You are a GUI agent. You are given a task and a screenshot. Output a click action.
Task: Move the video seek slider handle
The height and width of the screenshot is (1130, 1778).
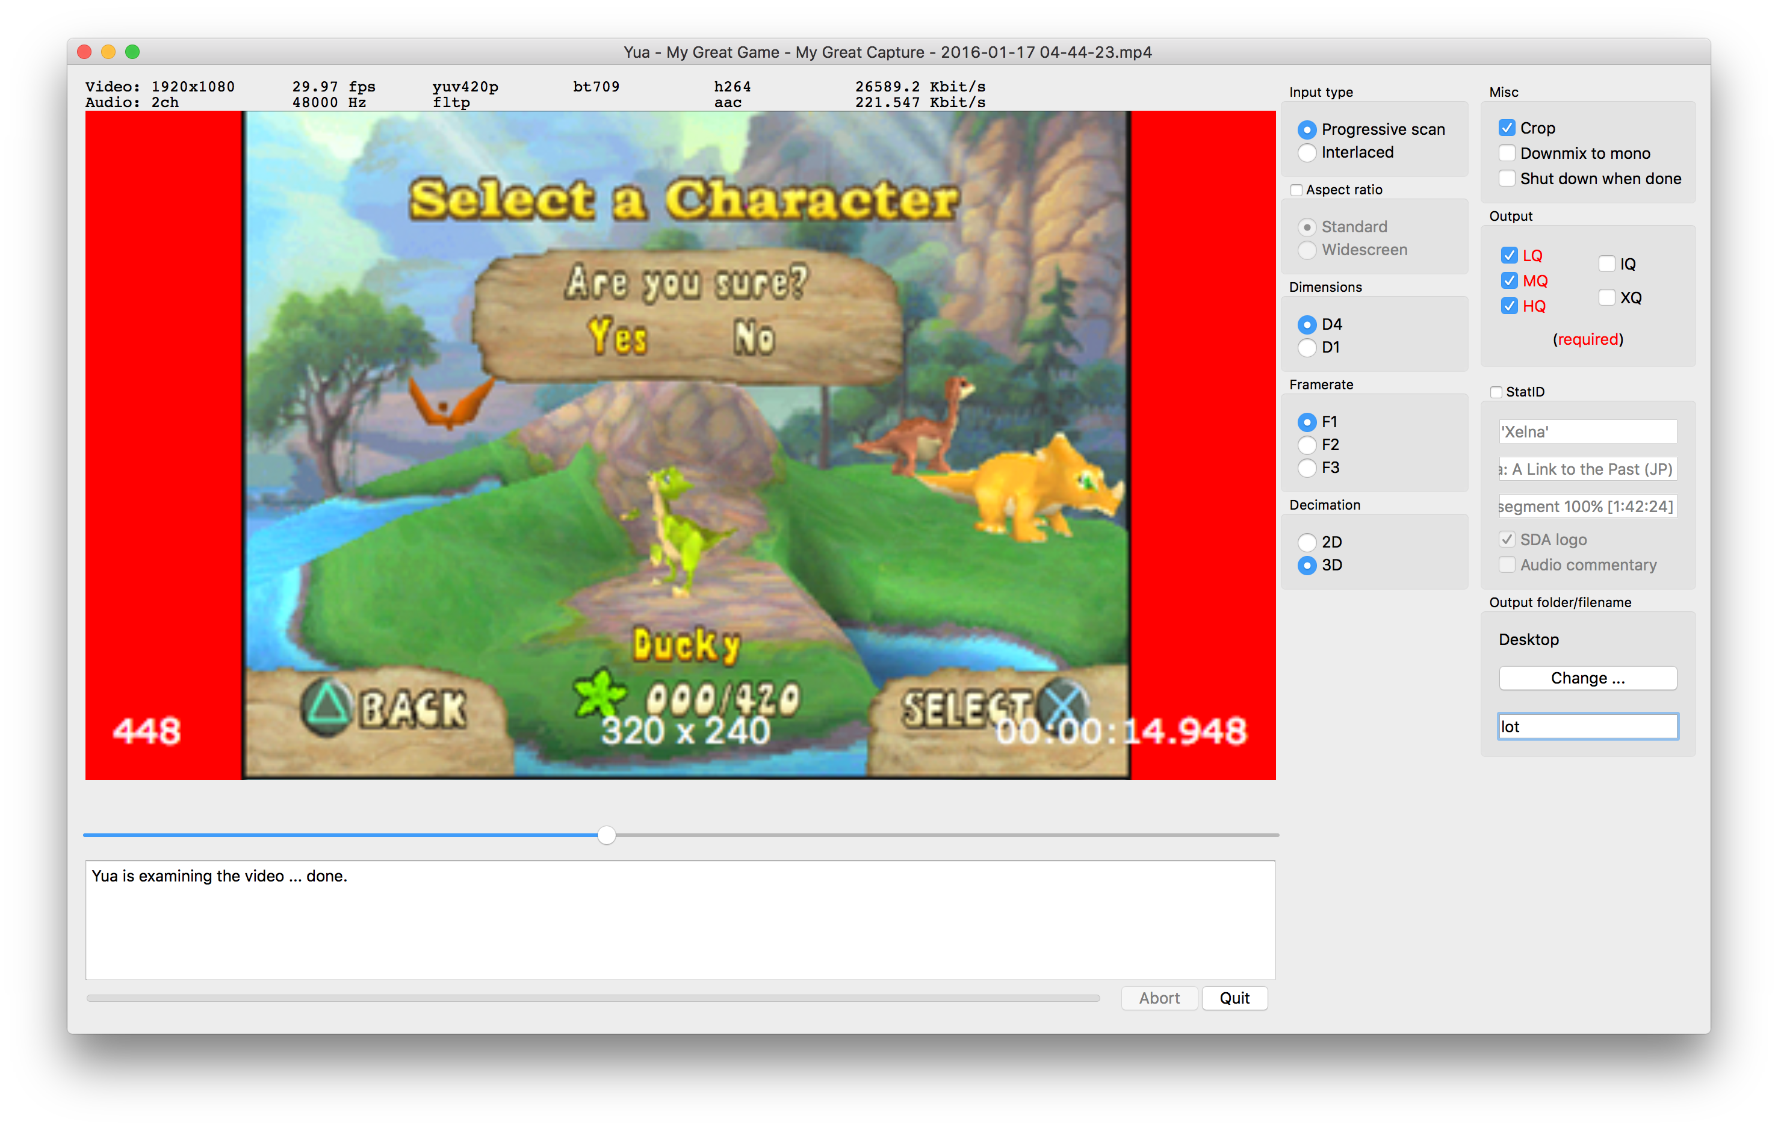(x=606, y=835)
